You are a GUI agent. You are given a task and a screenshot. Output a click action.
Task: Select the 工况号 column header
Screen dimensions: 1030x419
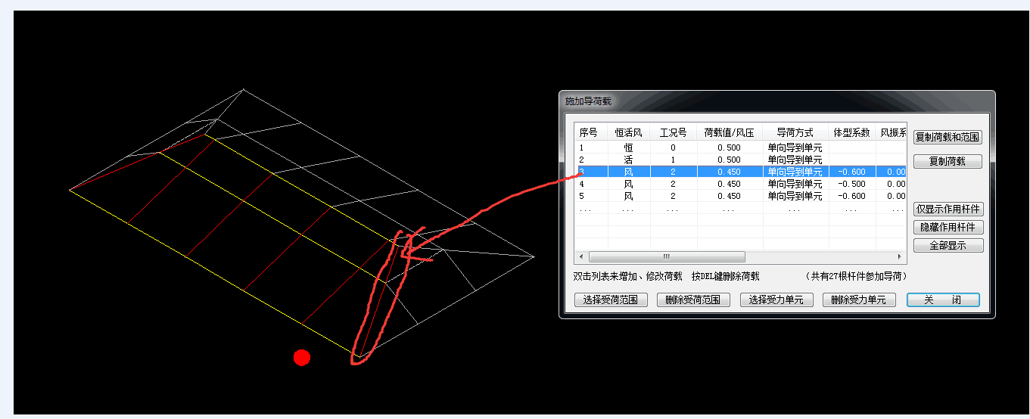pyautogui.click(x=674, y=132)
